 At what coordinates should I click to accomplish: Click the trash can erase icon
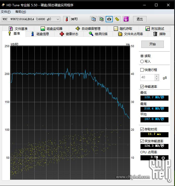(155, 34)
